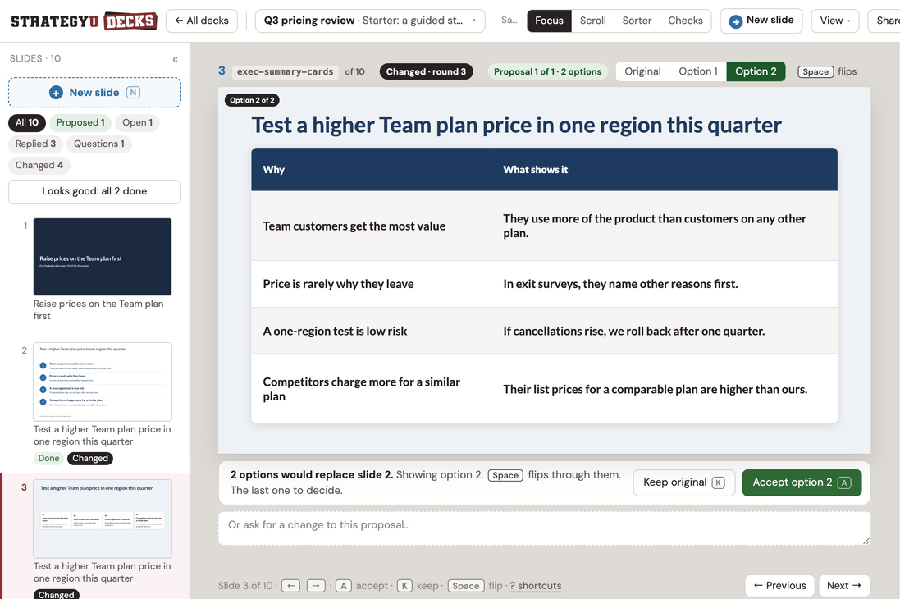Filter slides by Proposed 1

pos(80,122)
